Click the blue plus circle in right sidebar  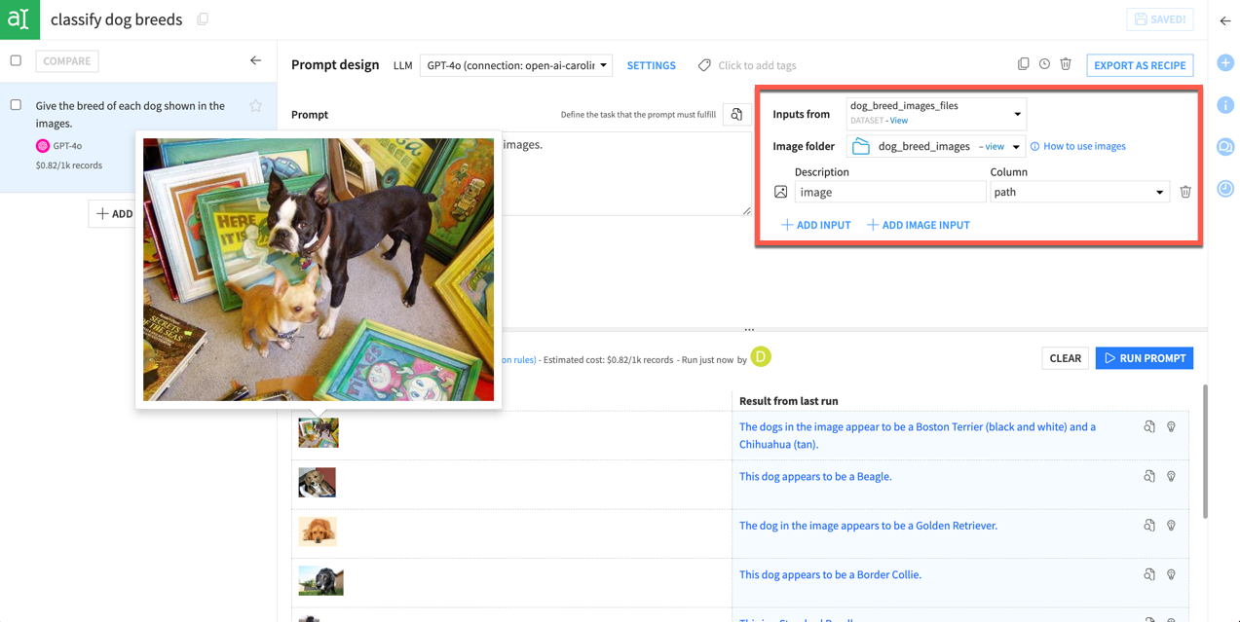click(1225, 63)
